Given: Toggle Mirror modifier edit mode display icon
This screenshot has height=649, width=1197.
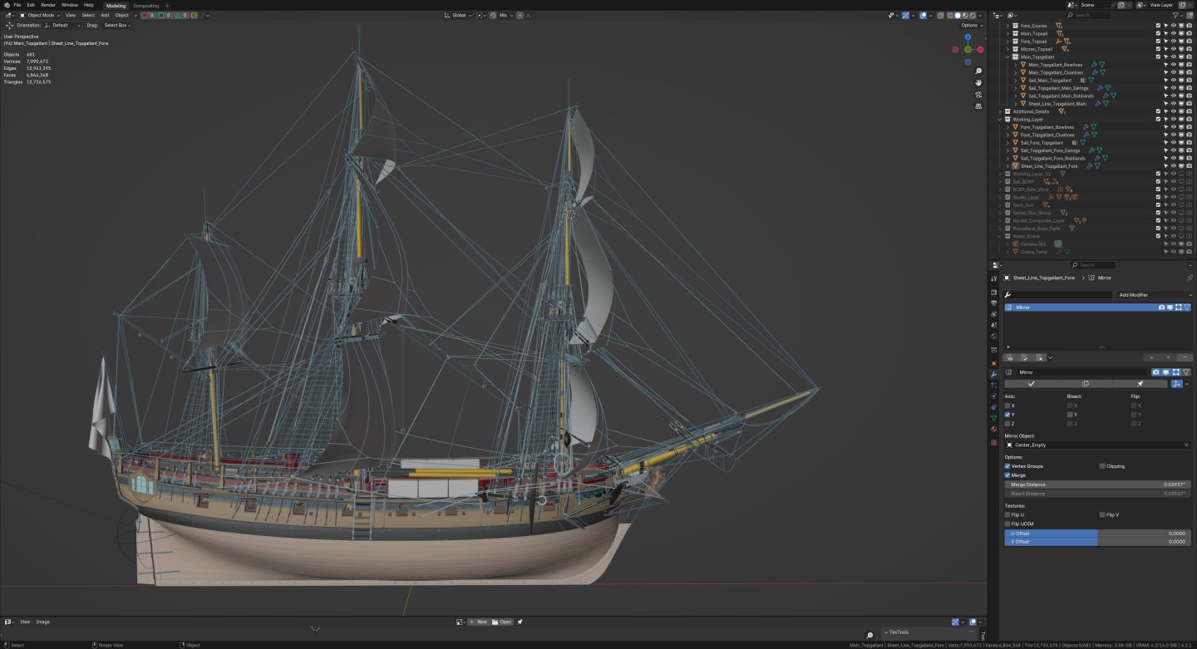Looking at the screenshot, I should point(1176,372).
